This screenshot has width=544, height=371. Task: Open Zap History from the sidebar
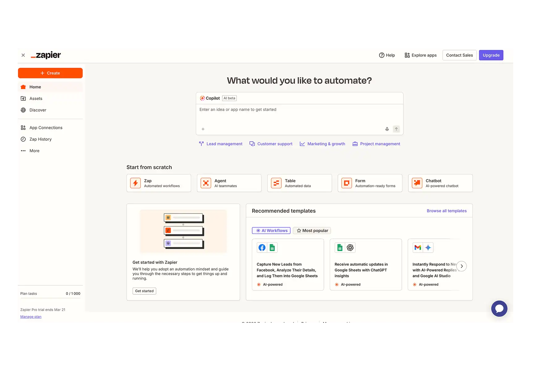pos(40,139)
